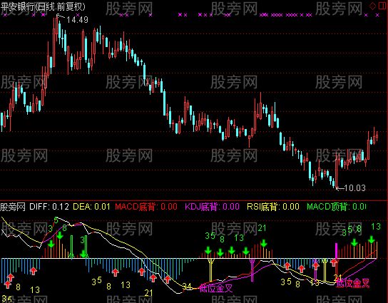
Task: Click the red diamond icon at top right
Action: 372,6
